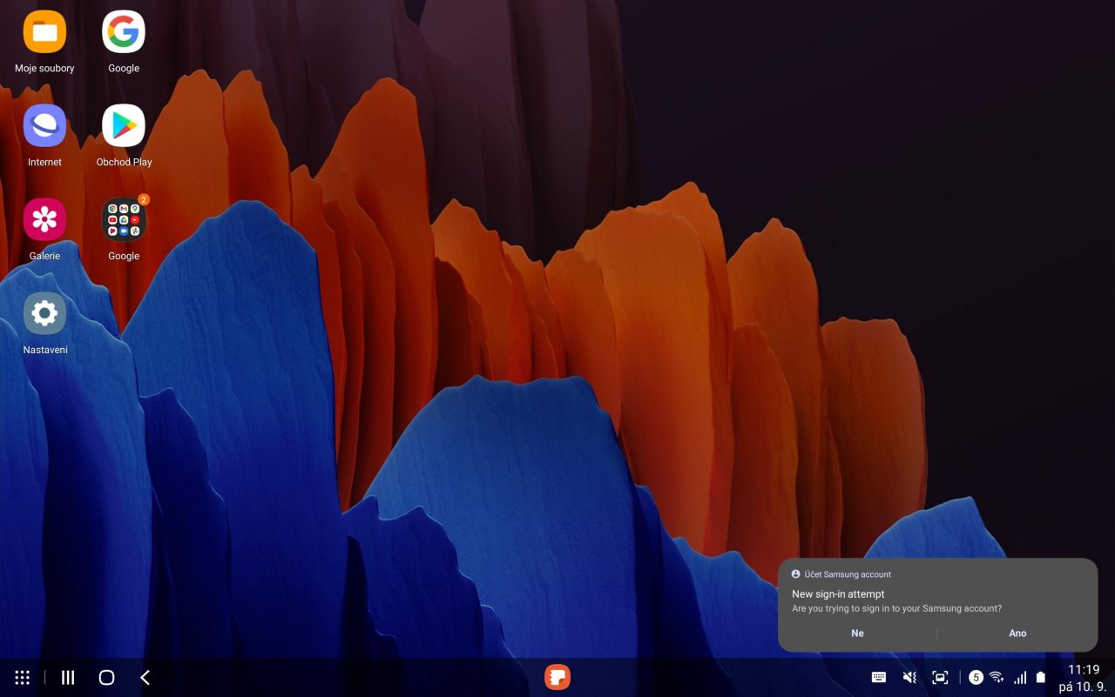Open the Wi-Fi status icon
The image size is (1115, 697).
coord(997,677)
